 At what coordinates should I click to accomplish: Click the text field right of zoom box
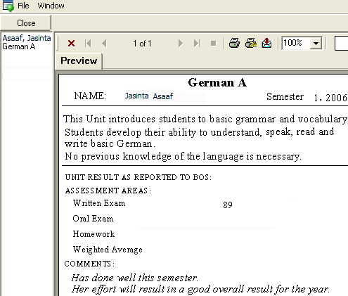341,44
